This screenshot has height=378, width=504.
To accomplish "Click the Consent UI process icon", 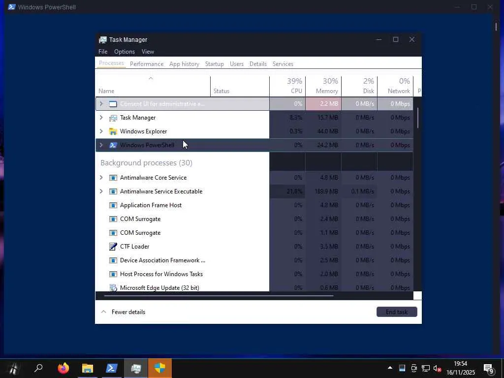I will 113,104.
